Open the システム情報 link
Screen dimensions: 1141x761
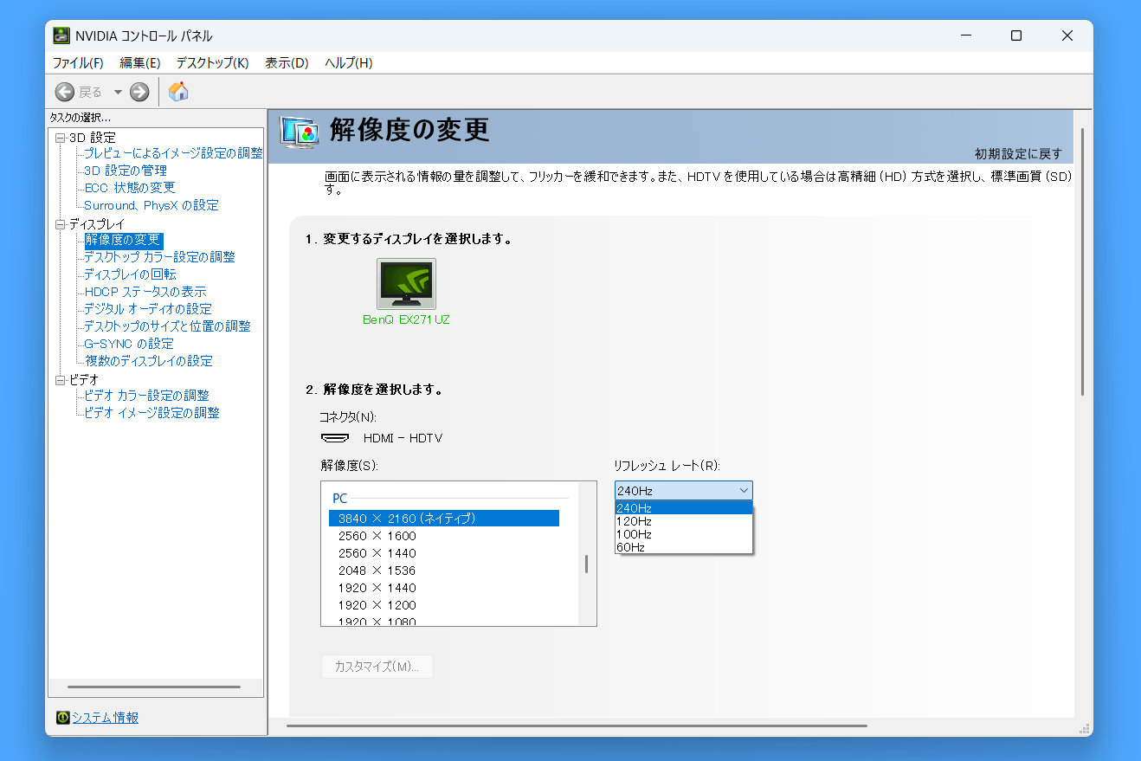(105, 718)
